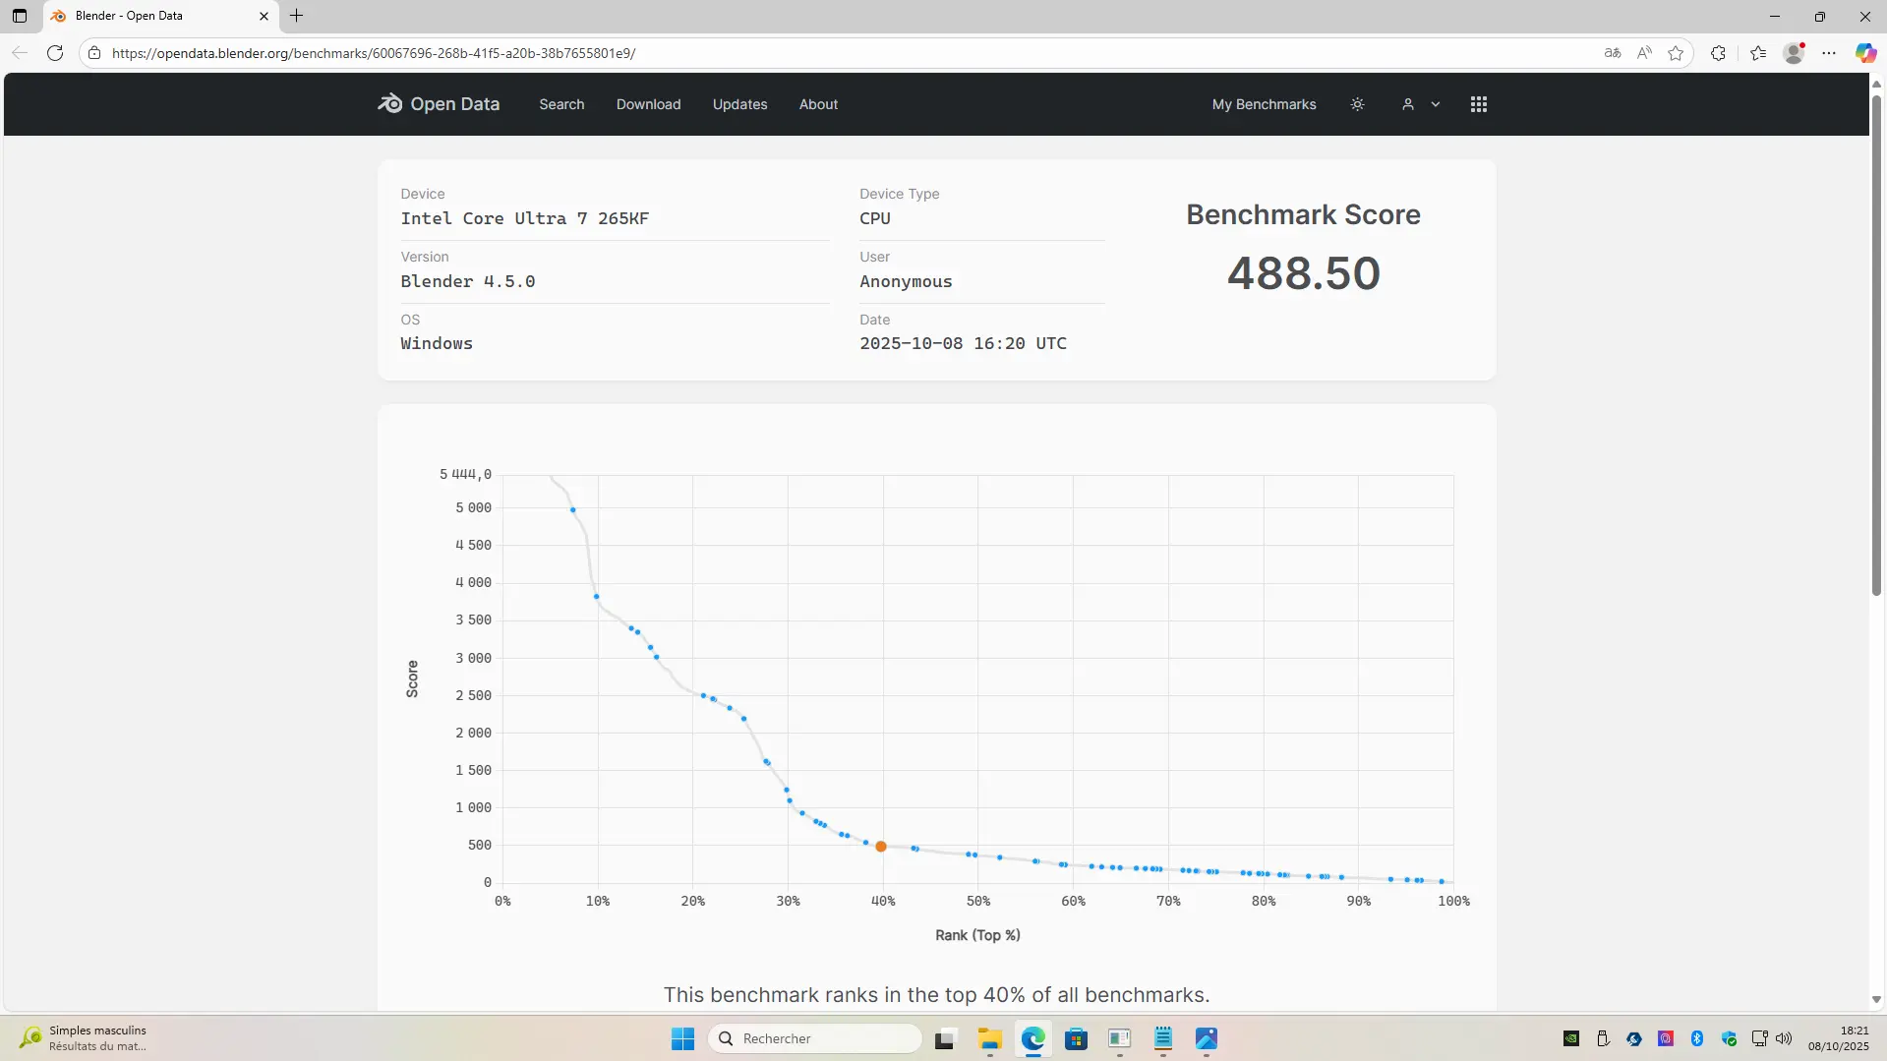Open the Photos taskbar app

pos(1207,1038)
